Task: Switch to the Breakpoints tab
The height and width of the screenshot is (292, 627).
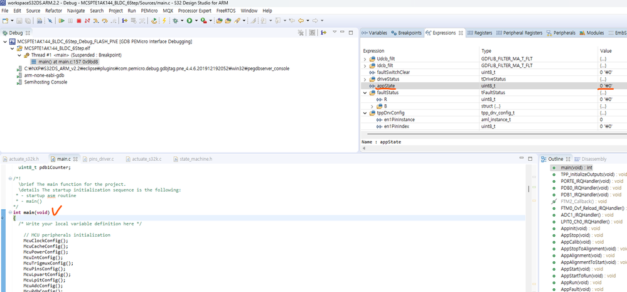Action: click(406, 33)
